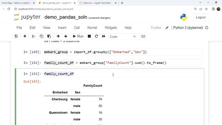
Task: Open the Help menu
Action: point(128,28)
